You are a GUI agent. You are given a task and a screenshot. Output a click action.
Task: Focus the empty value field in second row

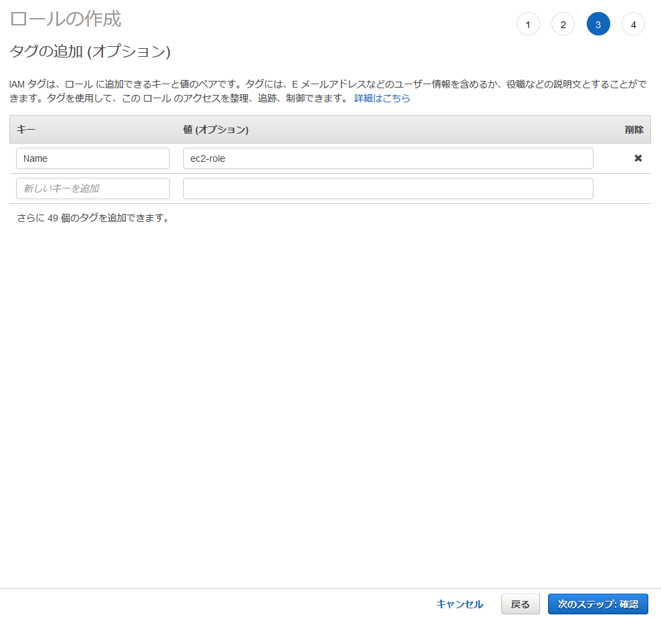(x=388, y=189)
